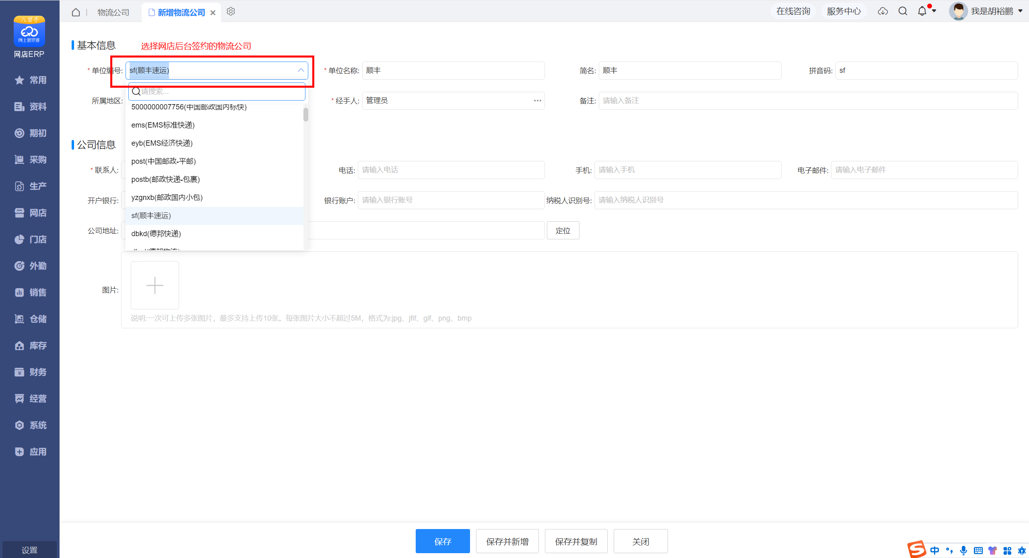Close the 新增物流公司 tab
Screen dimensions: 1029x558
pos(213,13)
